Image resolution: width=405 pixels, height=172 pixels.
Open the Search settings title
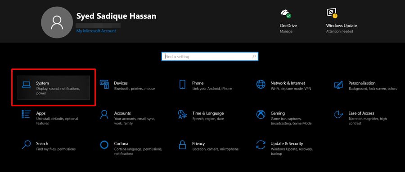[x=42, y=143]
